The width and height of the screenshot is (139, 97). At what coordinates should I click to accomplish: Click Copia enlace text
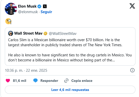(82, 81)
